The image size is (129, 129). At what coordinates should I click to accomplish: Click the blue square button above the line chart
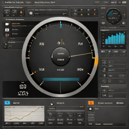7,103
